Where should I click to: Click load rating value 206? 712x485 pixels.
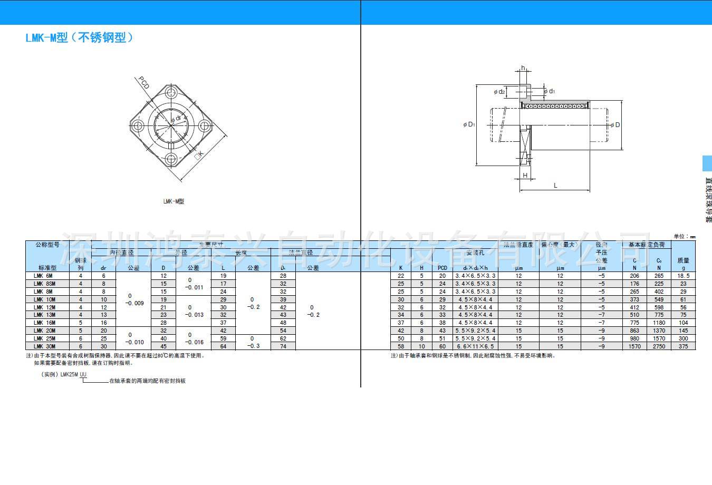tap(634, 276)
